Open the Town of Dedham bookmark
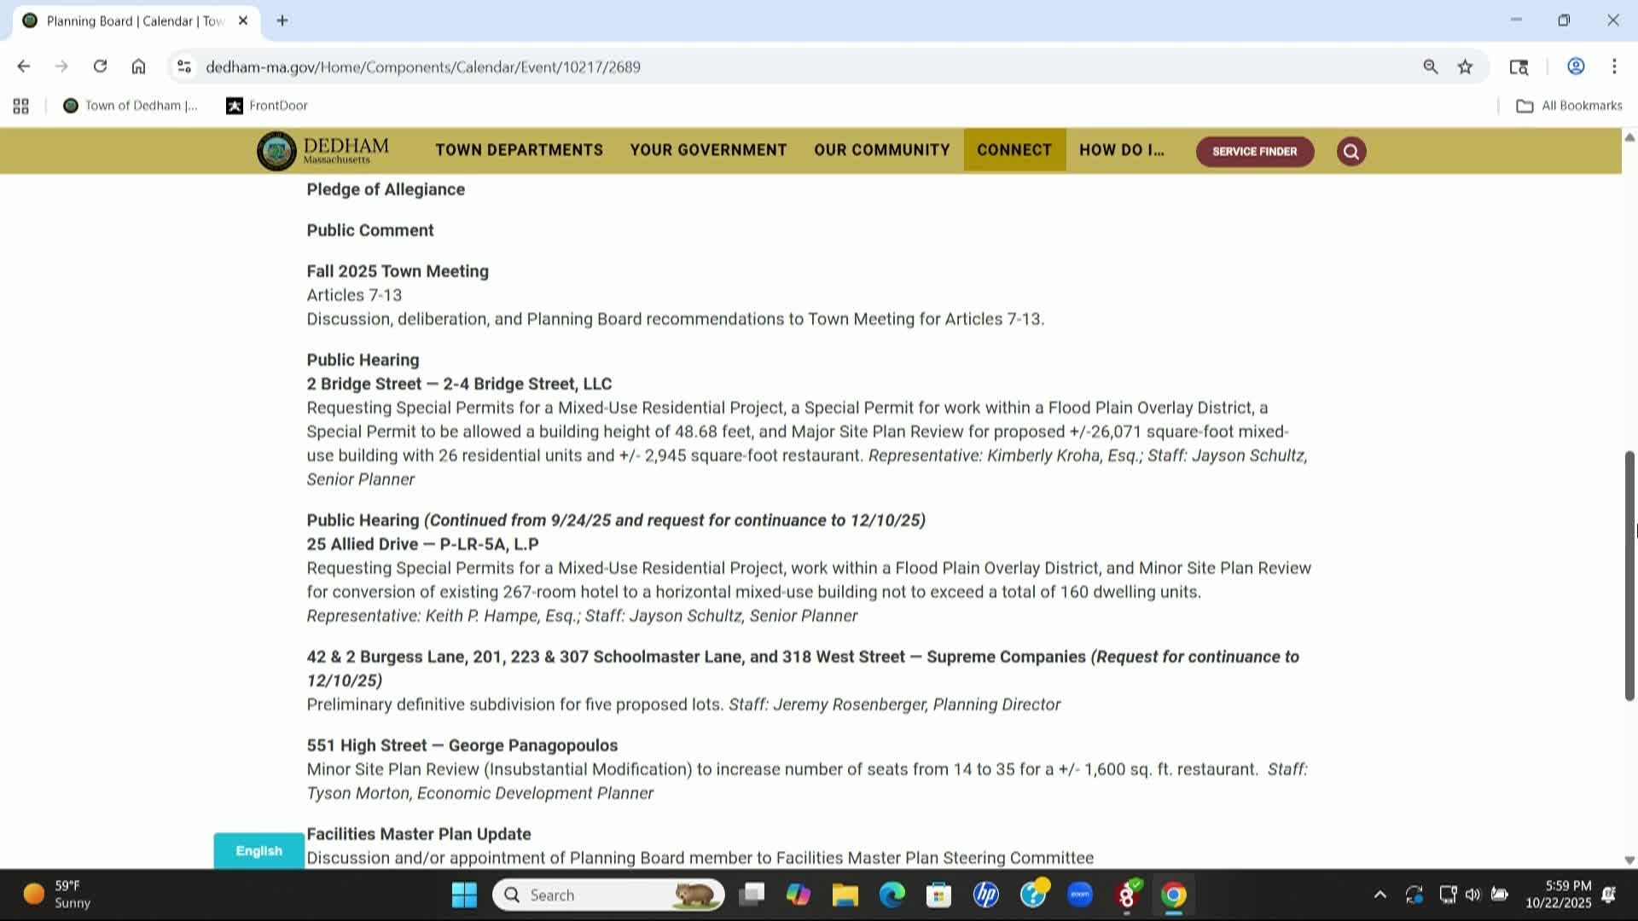Viewport: 1638px width, 921px height. click(x=130, y=105)
